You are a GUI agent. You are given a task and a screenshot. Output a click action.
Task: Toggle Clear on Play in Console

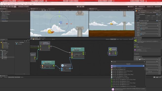11,77
